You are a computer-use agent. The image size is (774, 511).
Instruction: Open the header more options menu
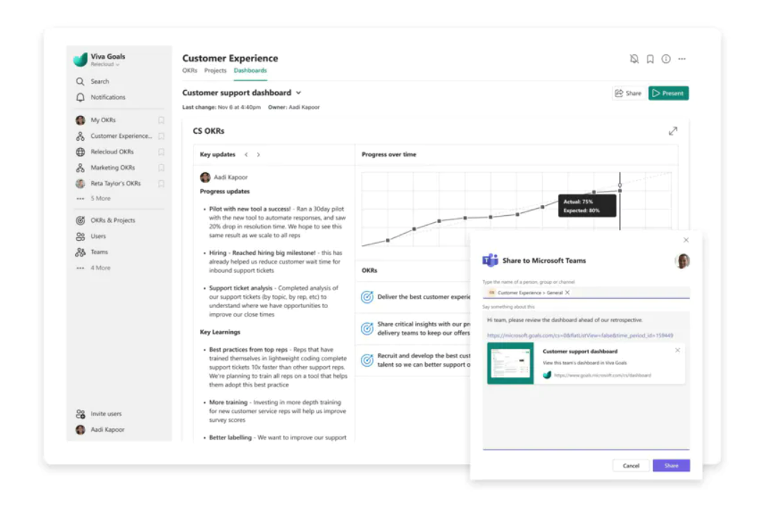click(682, 59)
